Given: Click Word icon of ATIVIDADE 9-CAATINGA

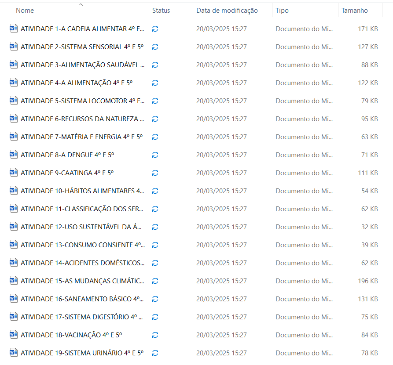Looking at the screenshot, I should (14, 172).
